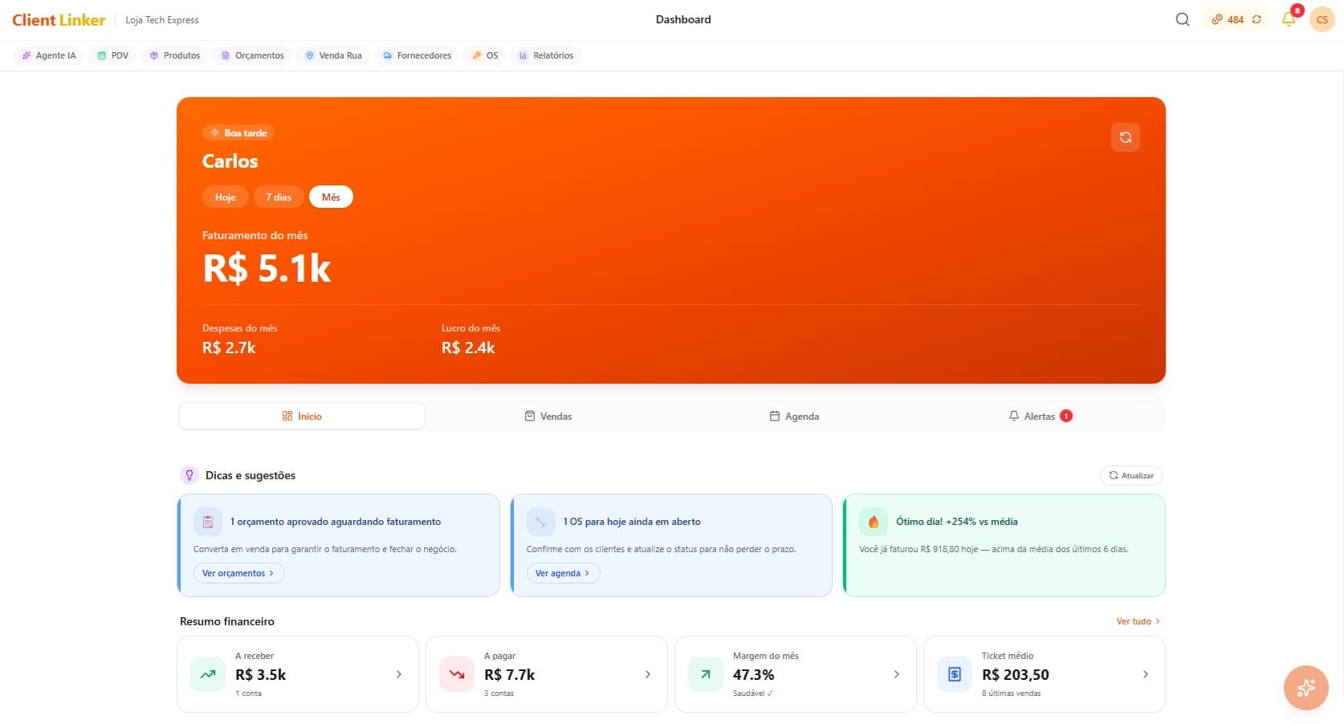Open Venda Rua shortcut

pyautogui.click(x=333, y=55)
